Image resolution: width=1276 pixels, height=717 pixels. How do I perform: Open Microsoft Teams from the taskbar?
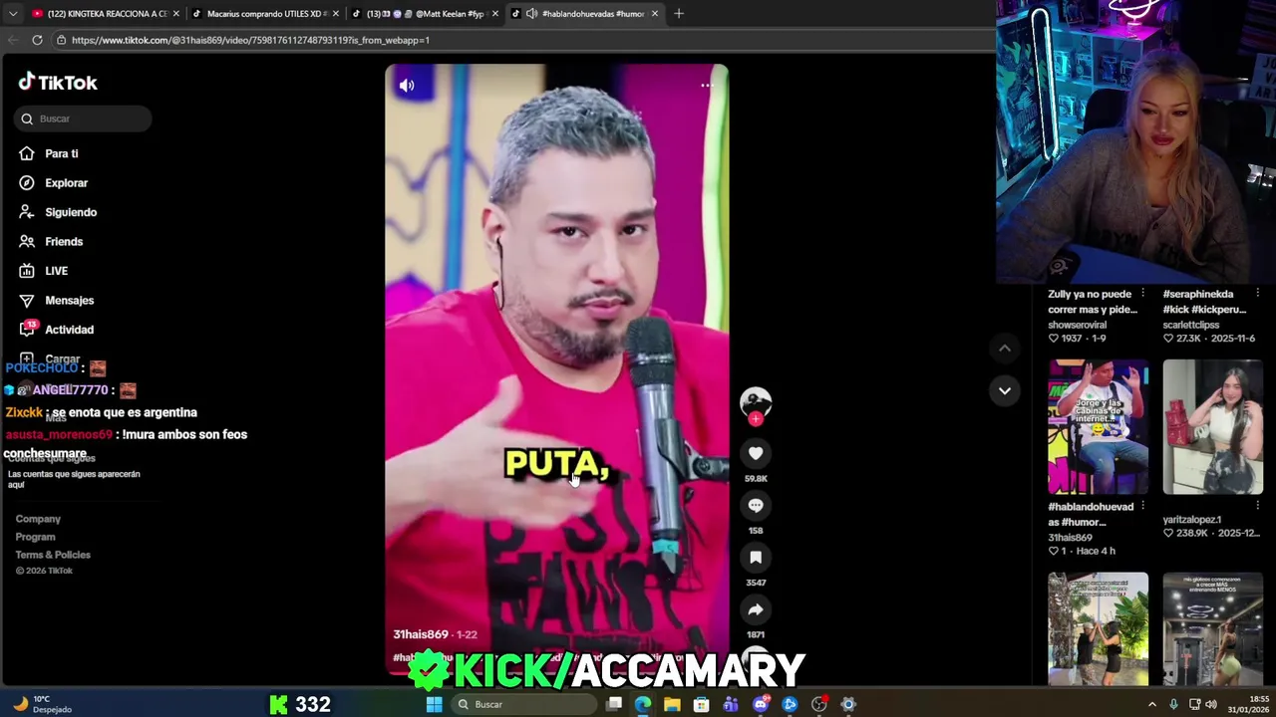(731, 704)
